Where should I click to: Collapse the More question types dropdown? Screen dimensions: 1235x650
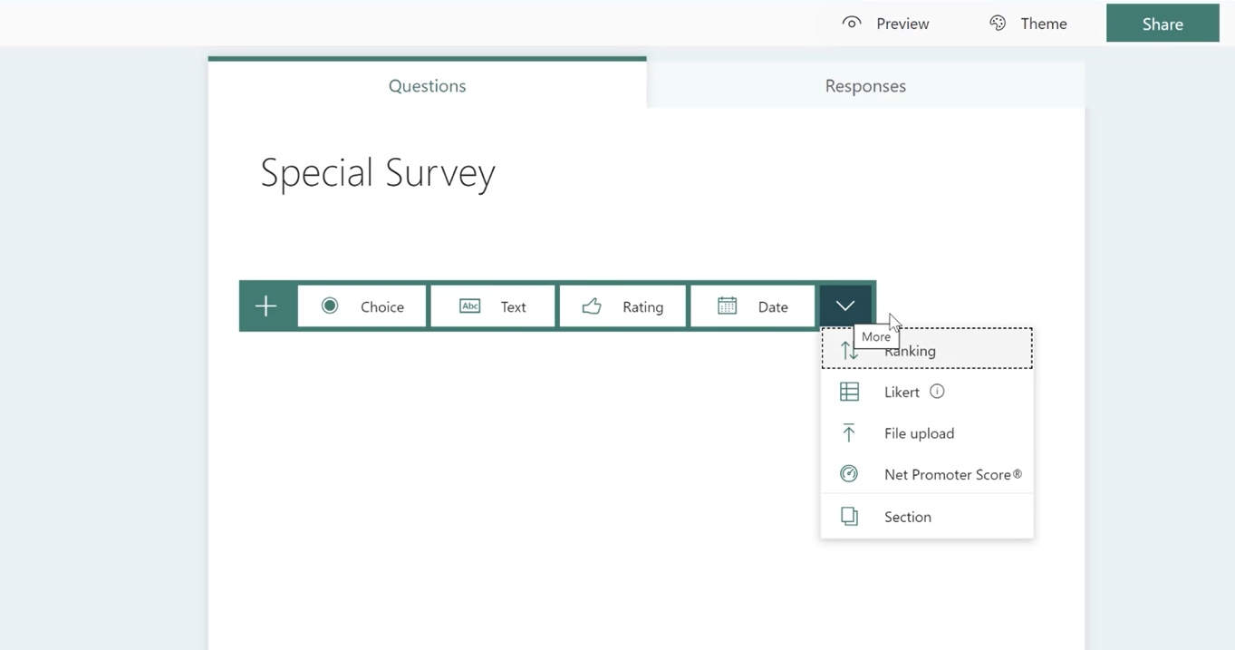coord(844,306)
